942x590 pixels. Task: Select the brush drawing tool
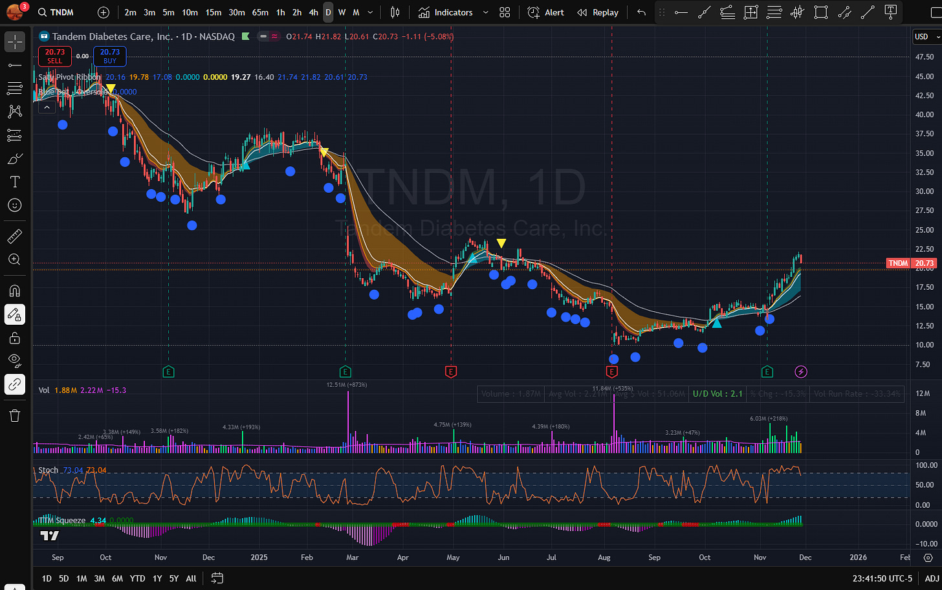pyautogui.click(x=14, y=158)
